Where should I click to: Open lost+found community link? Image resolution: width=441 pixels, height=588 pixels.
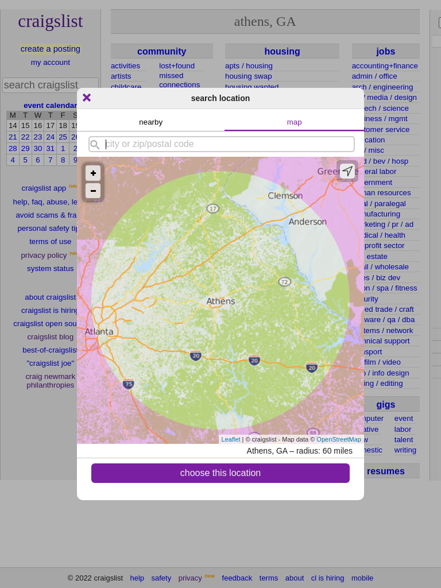[177, 65]
